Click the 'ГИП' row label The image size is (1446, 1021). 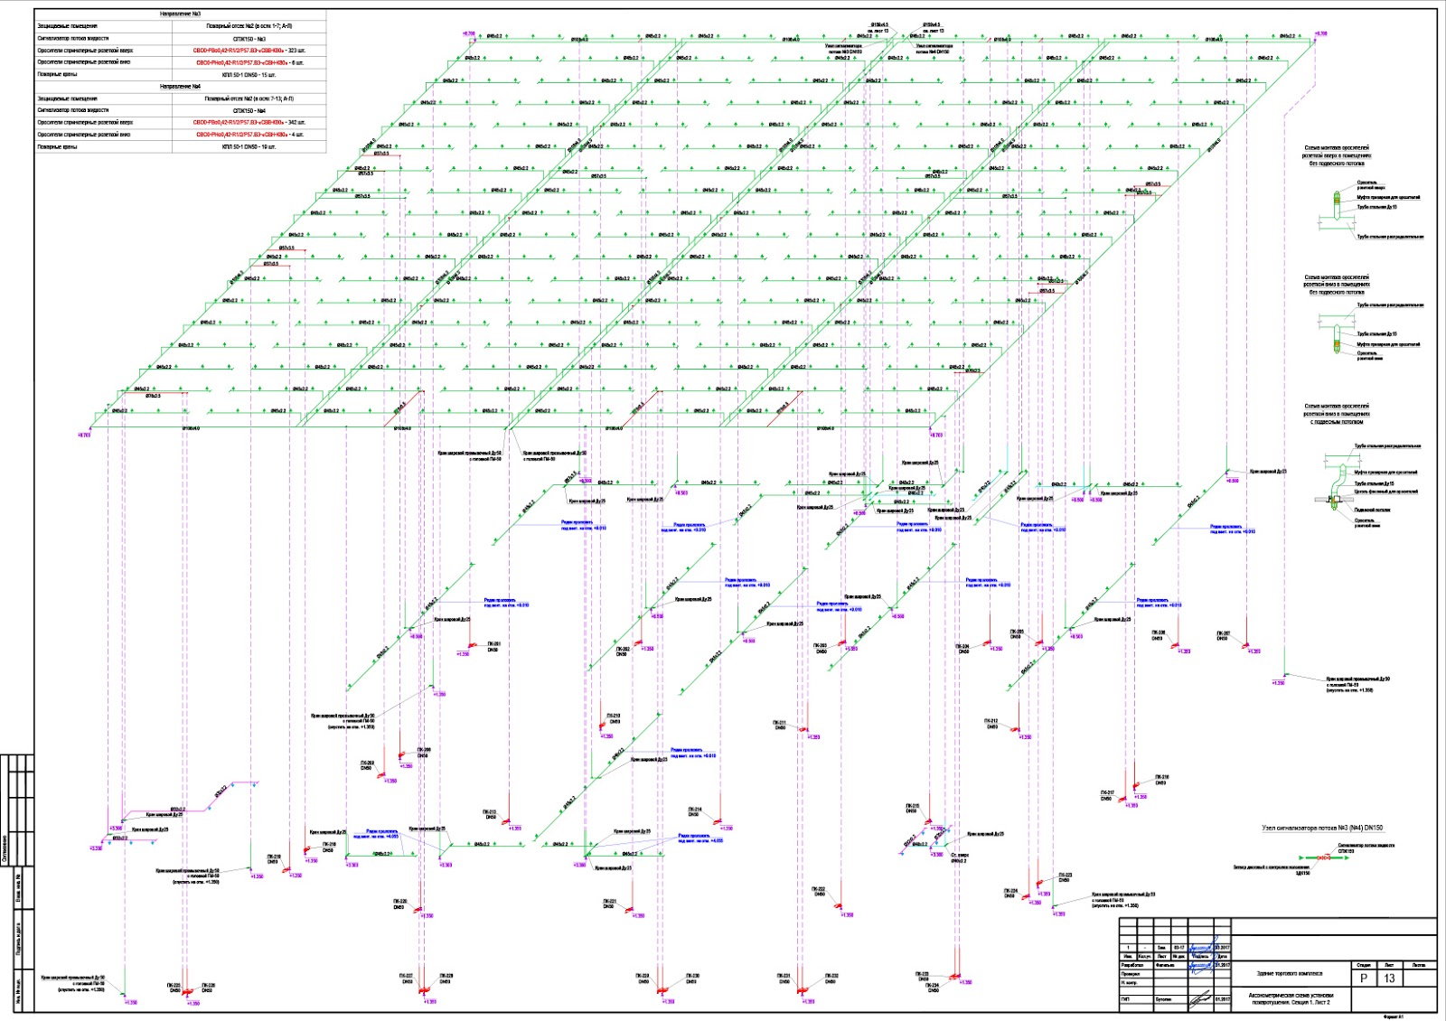pyautogui.click(x=1126, y=999)
